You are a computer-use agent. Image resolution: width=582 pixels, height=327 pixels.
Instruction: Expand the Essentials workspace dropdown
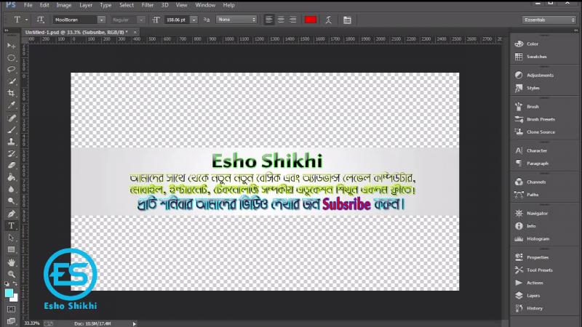(549, 19)
